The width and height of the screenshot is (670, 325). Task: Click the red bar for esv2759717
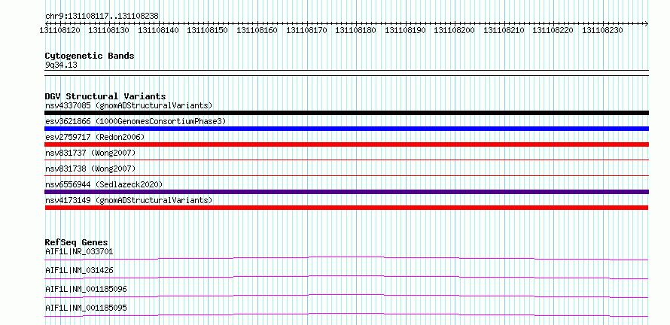coord(346,144)
